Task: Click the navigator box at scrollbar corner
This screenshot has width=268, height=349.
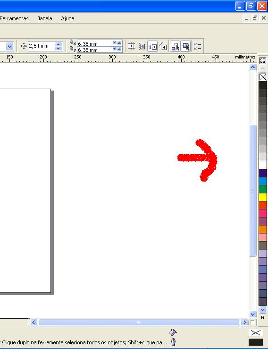Action: (x=252, y=322)
